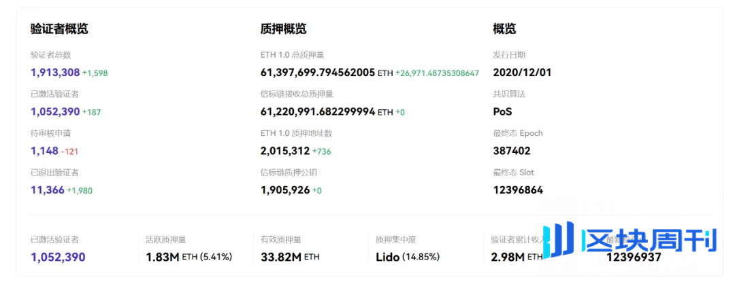Select the 信标链质押公钥 label

[289, 173]
